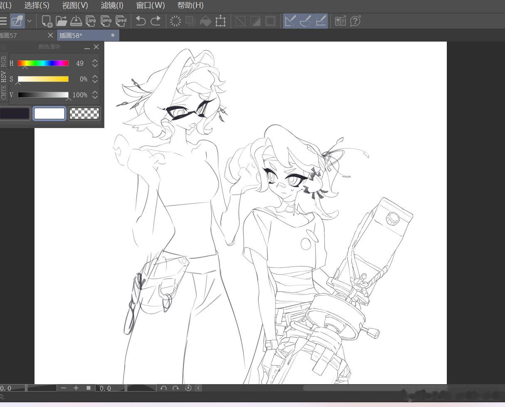This screenshot has height=407, width=505.
Task: Open the color slider panel menu icon
Action: 4,47
